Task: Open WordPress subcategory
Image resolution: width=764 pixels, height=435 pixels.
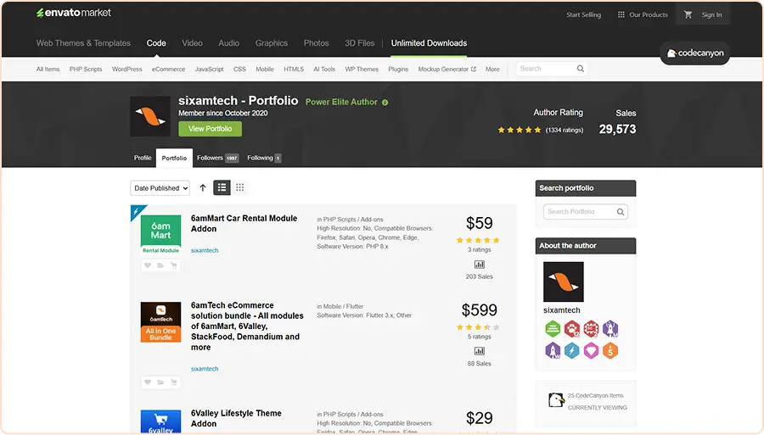Action: pos(126,69)
